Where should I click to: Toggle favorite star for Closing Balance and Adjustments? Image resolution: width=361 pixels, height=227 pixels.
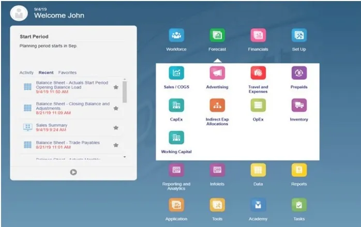(116, 107)
